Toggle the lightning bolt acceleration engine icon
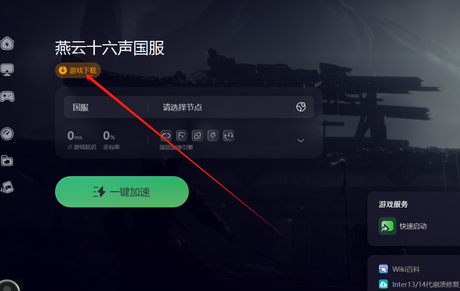Image resolution: width=460 pixels, height=291 pixels. 213,136
